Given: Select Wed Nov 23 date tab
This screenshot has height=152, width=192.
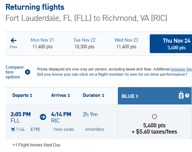Looking at the screenshot, I should [x=126, y=43].
